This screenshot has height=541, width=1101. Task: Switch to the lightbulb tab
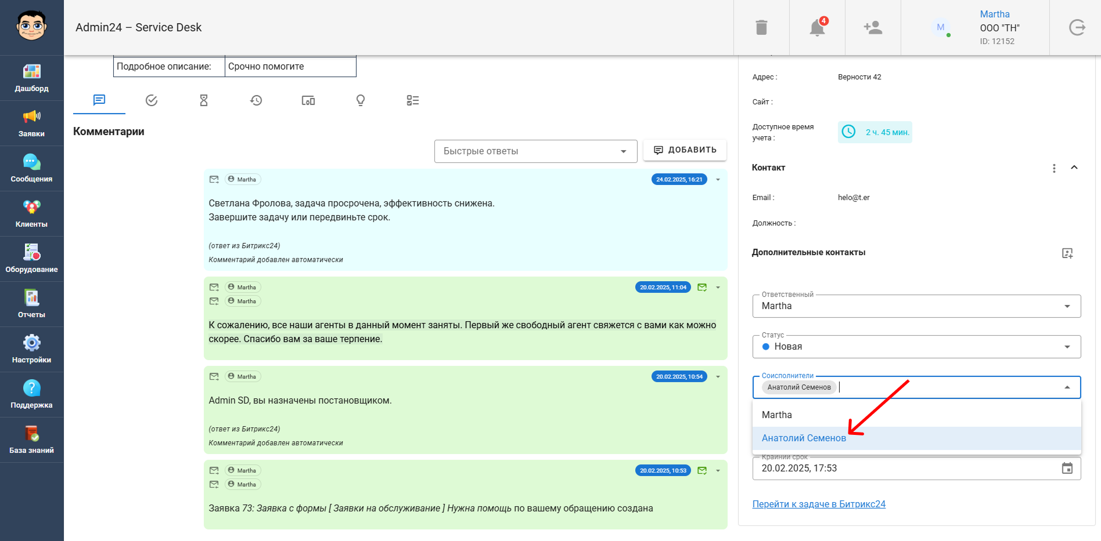tap(361, 100)
